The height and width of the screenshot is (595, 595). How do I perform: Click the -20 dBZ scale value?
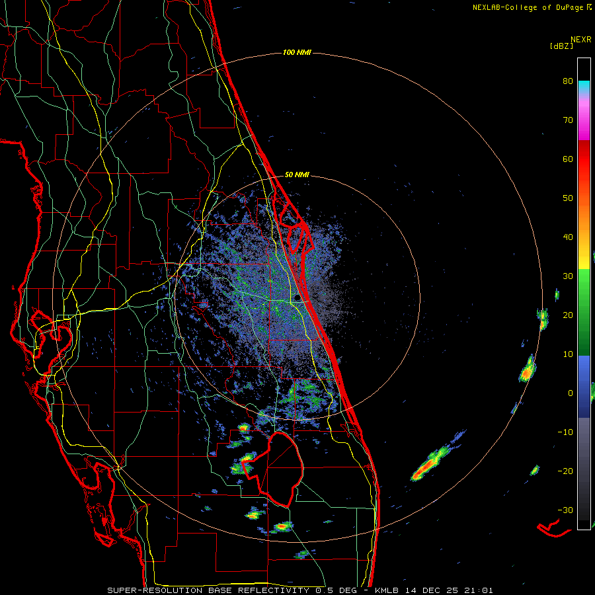point(565,471)
